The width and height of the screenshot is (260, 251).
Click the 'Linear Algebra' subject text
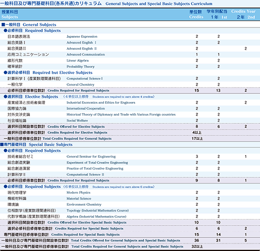pos(77,61)
